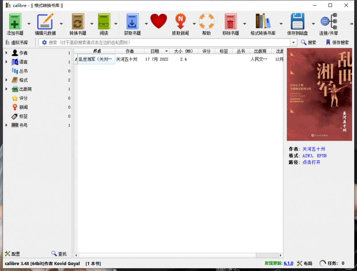
Task: Expand the 书号 (Identifiers) tree node
Action: pyautogui.click(x=6, y=125)
